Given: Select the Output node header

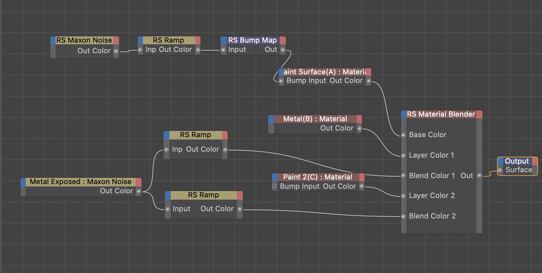Looking at the screenshot, I should click(x=517, y=161).
